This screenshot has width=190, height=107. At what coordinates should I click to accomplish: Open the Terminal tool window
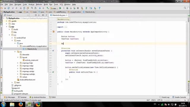click(x=22, y=97)
